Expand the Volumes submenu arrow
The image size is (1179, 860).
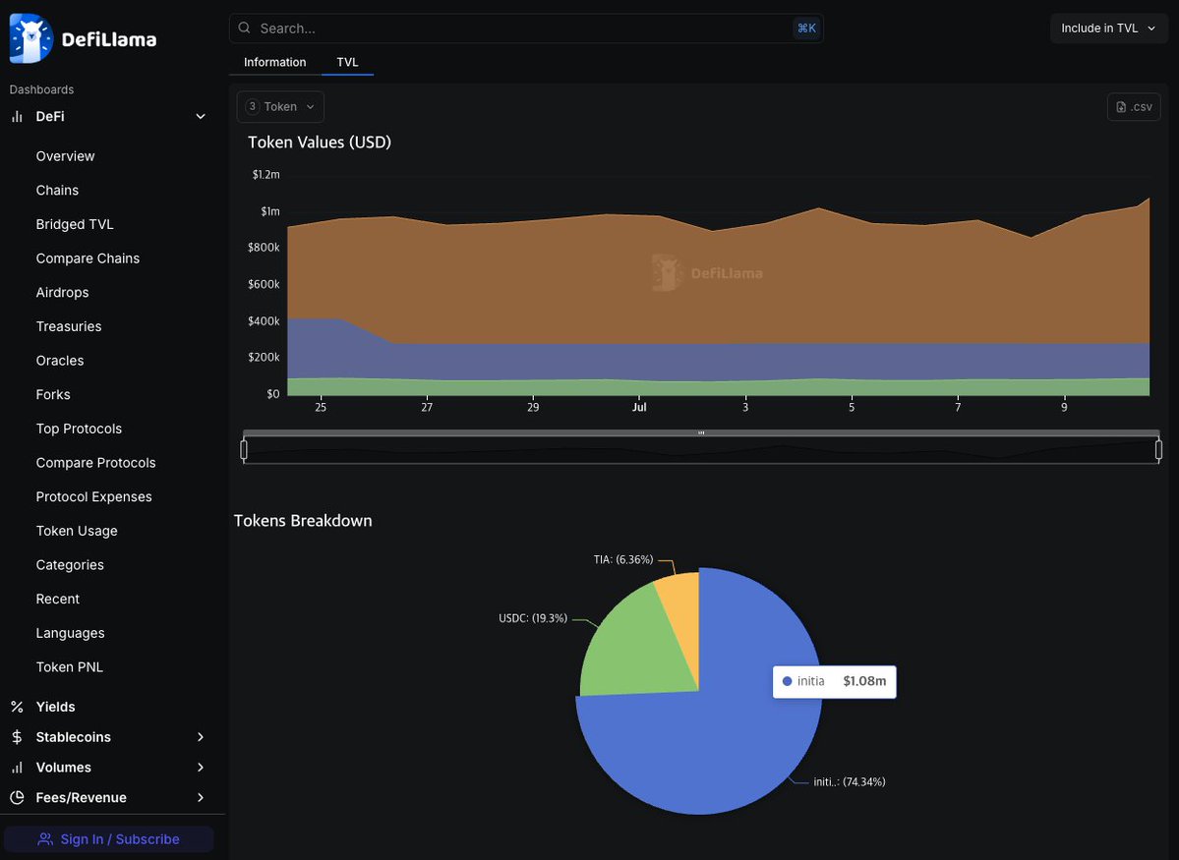(201, 768)
